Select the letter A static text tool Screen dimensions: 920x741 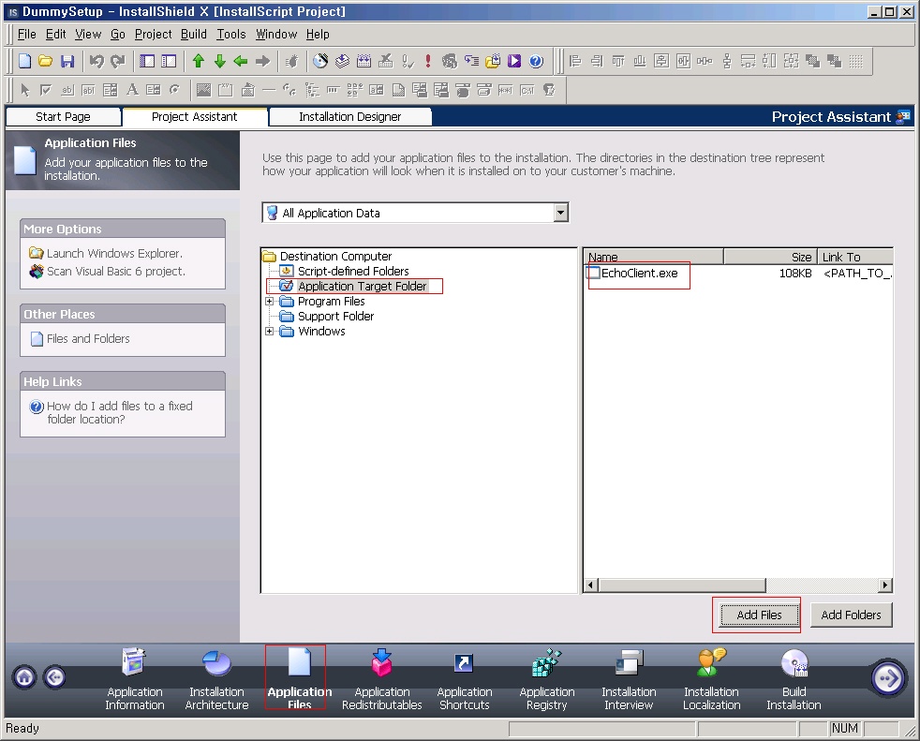(133, 90)
